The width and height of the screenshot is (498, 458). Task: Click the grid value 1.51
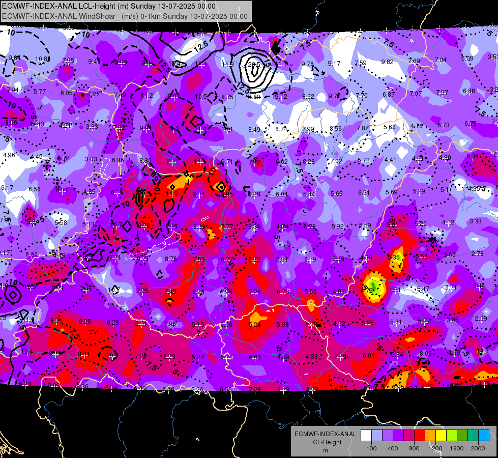pos(395,290)
